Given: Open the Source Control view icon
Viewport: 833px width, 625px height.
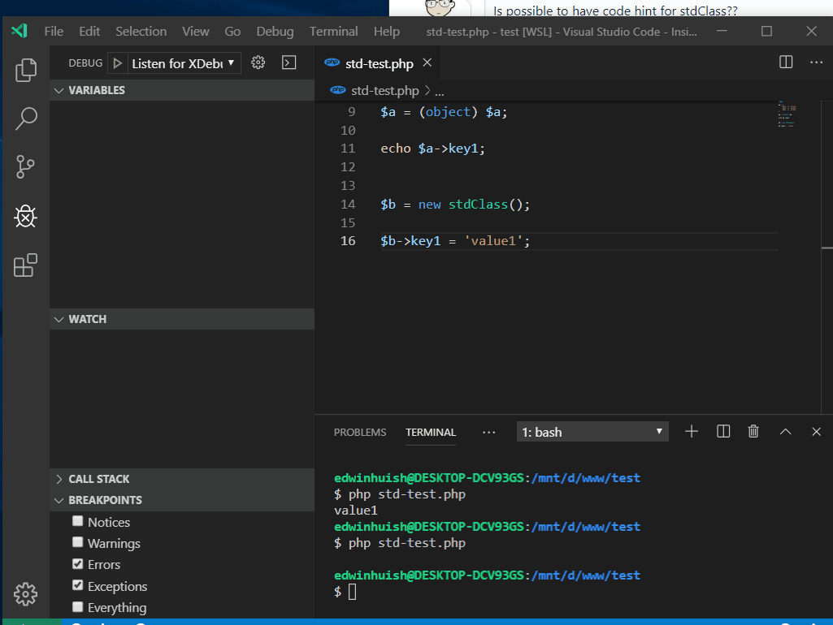Looking at the screenshot, I should click(x=25, y=167).
